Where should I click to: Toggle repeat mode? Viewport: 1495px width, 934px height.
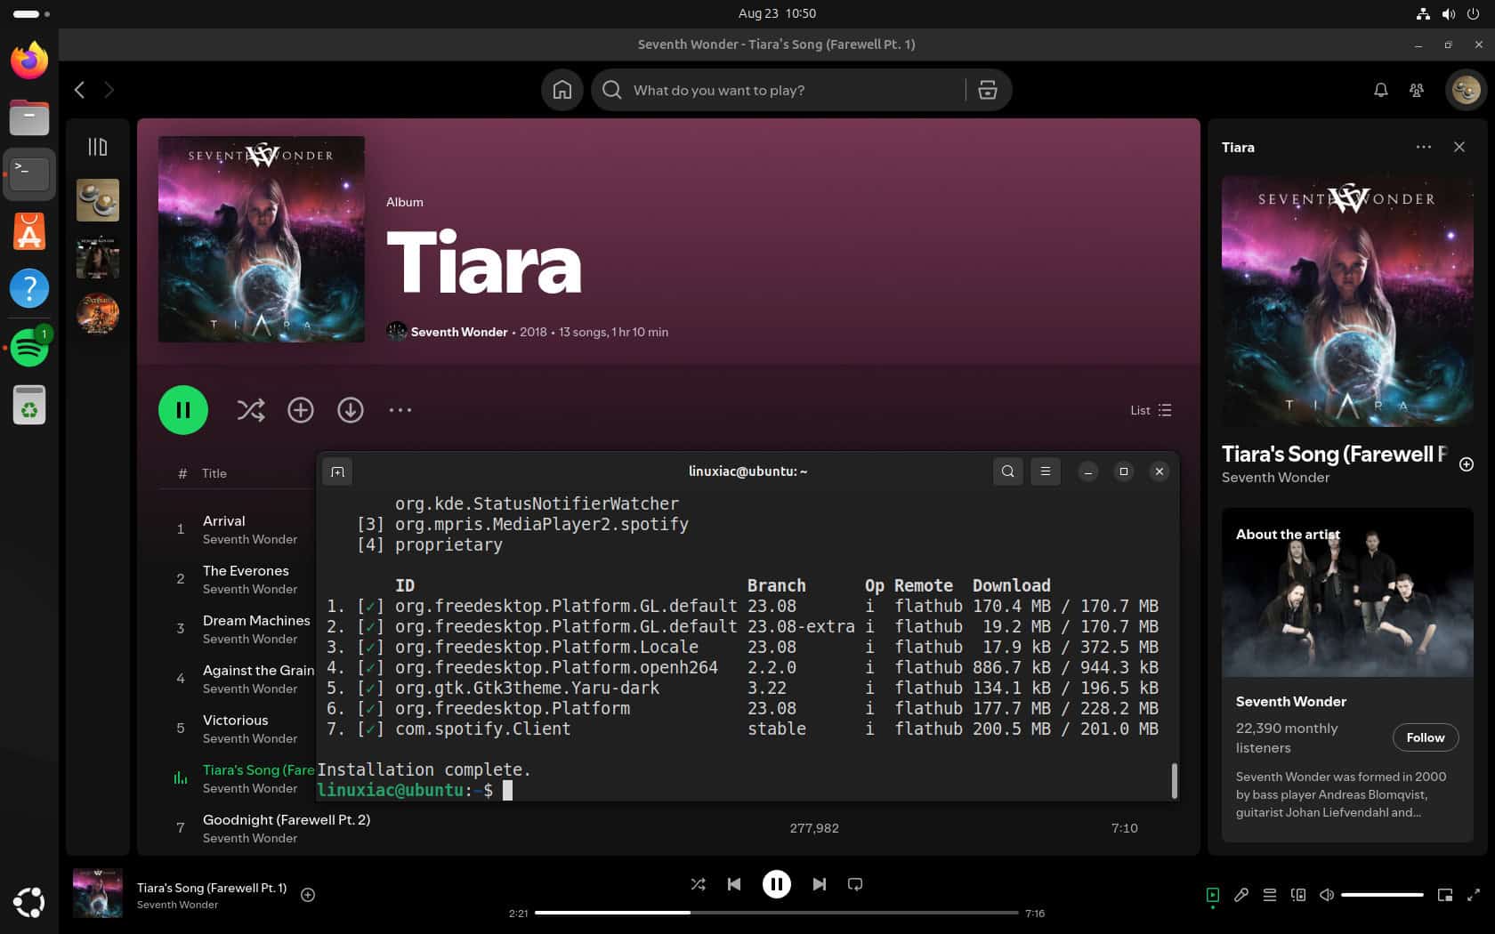854,884
